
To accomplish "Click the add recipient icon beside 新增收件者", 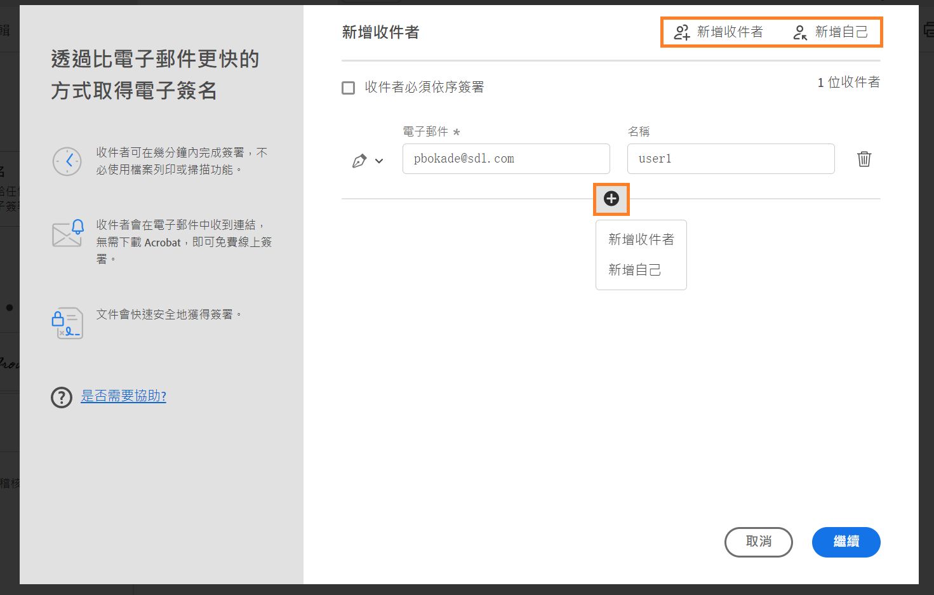I will (x=681, y=32).
